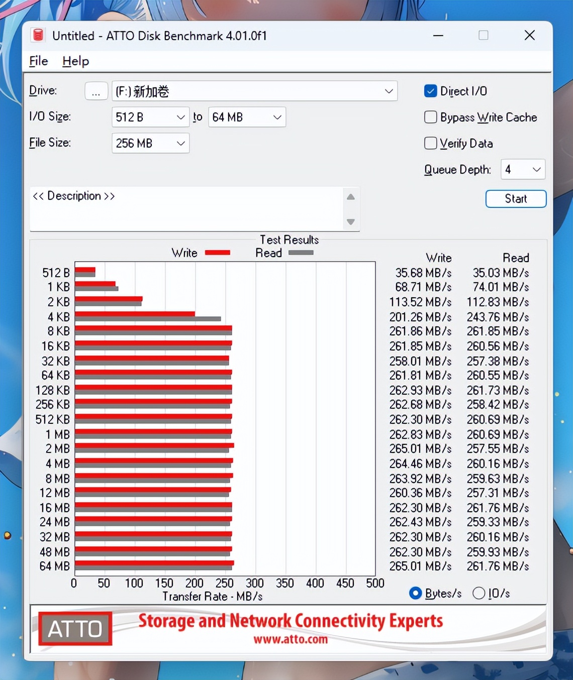Click the ATTO logo in the banner

pyautogui.click(x=75, y=628)
